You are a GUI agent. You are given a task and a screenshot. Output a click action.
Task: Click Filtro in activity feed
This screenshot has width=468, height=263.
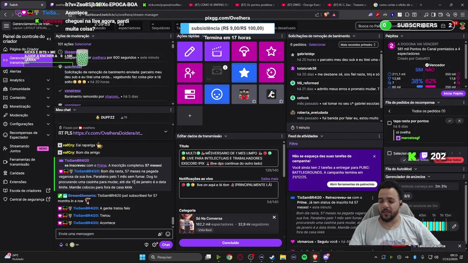[x=294, y=144]
